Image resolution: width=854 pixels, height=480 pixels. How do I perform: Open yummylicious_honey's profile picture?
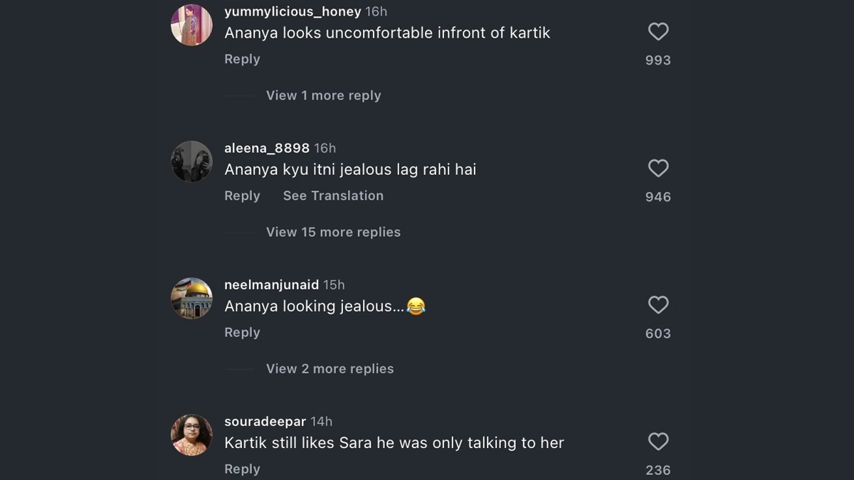pos(191,25)
